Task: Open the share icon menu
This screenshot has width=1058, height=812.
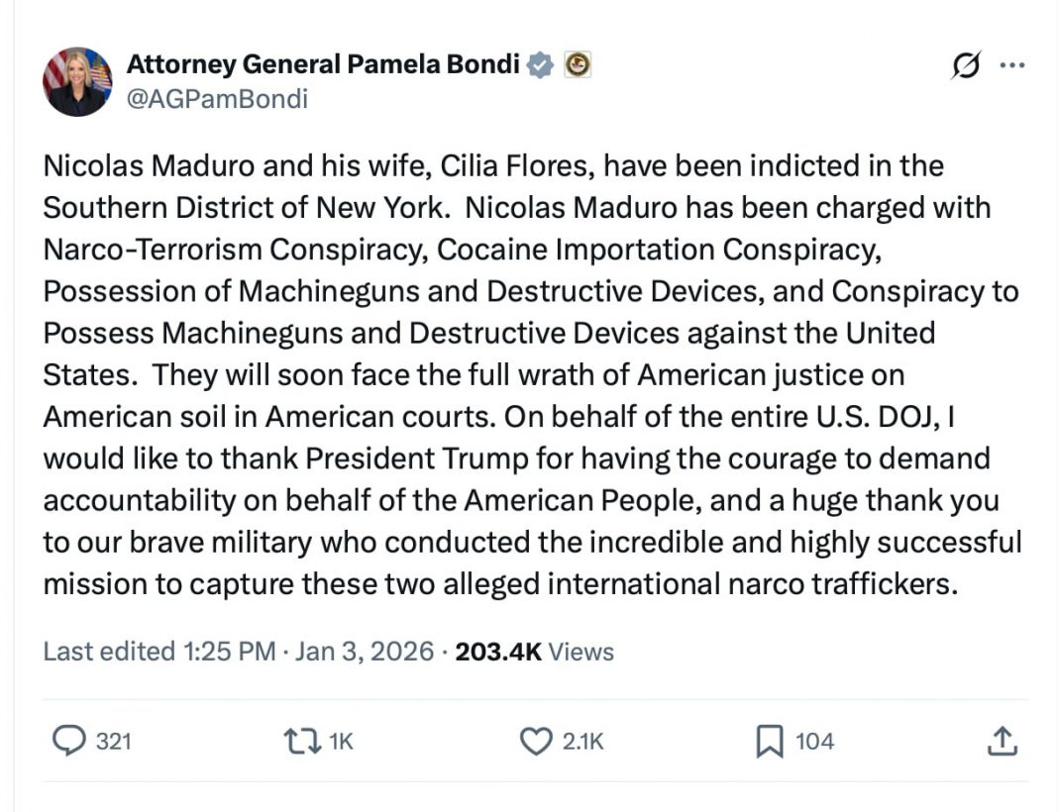Action: [x=1002, y=740]
